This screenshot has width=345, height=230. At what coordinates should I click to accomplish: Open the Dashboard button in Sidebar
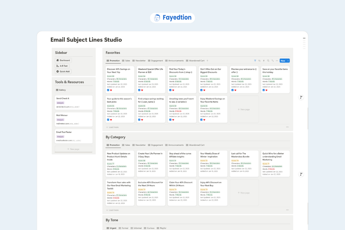(63, 60)
